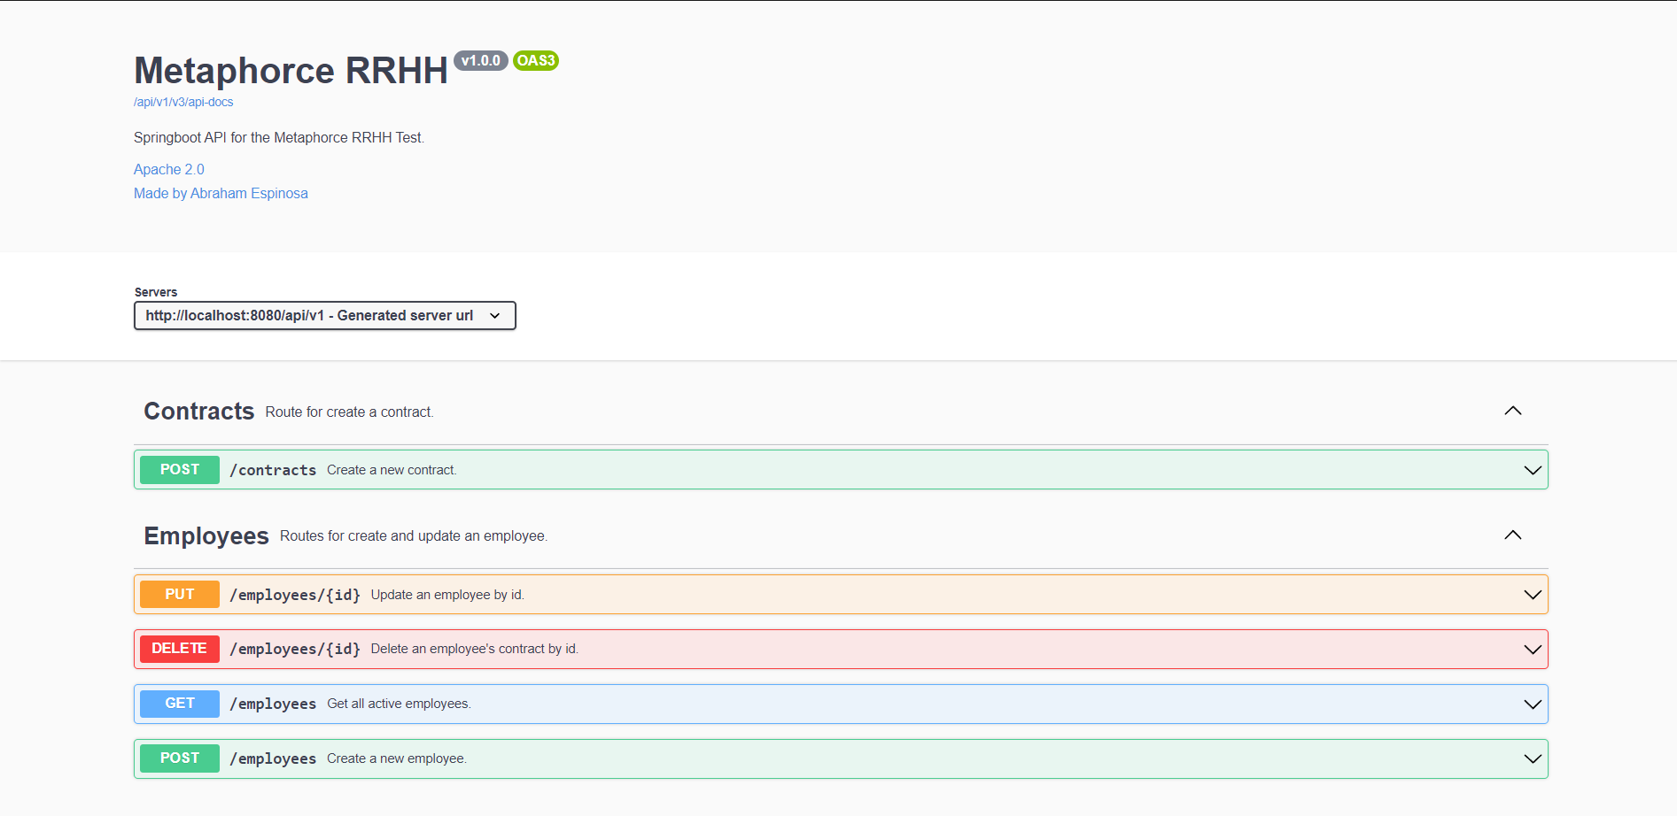Viewport: 1677px width, 816px height.
Task: Click the OAS3 badge
Action: (536, 60)
